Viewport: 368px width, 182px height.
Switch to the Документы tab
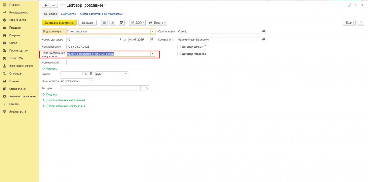pos(68,14)
